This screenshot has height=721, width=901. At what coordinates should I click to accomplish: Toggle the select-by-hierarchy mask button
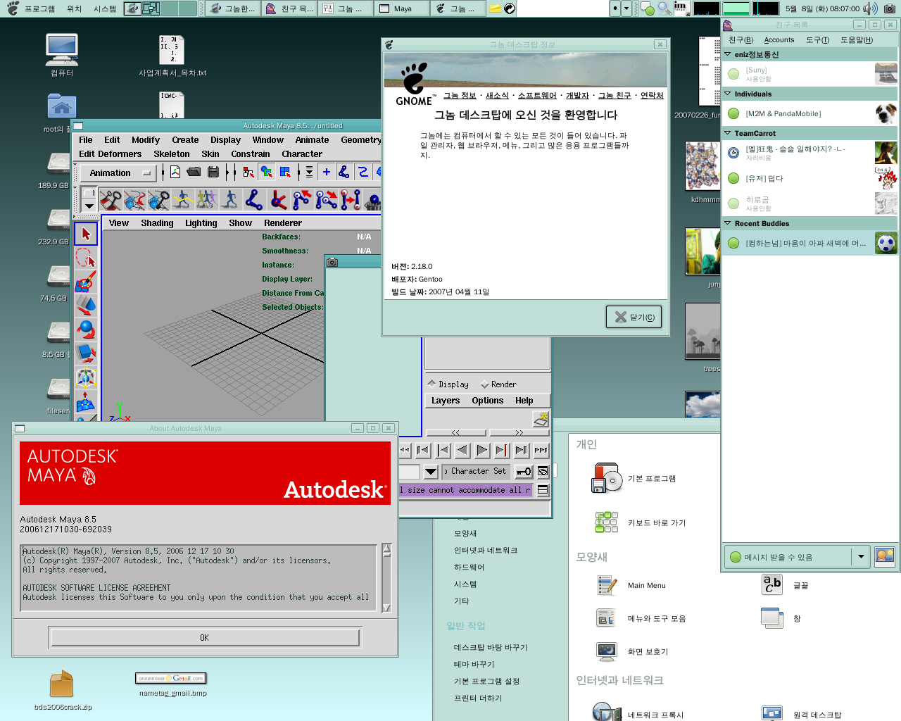[x=248, y=172]
